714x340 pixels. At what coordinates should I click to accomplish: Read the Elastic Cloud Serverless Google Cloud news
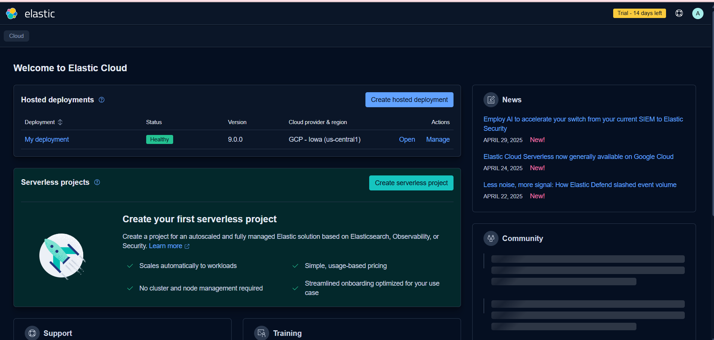(578, 157)
